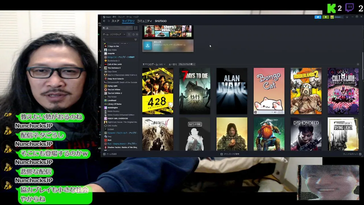Open the SHUTASO profile tab
This screenshot has height=205, width=364.
pos(161,21)
